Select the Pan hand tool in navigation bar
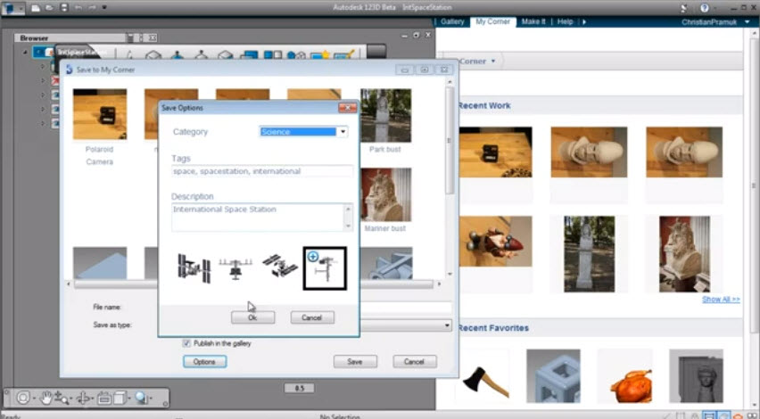This screenshot has height=419, width=760. [x=45, y=398]
